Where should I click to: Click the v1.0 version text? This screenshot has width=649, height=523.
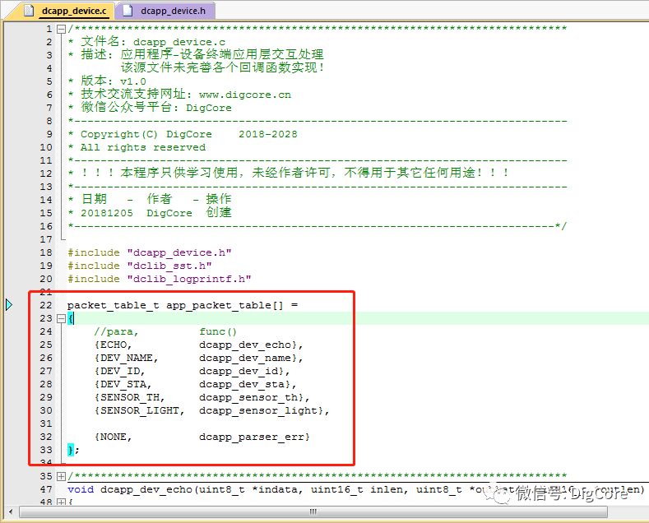133,81
